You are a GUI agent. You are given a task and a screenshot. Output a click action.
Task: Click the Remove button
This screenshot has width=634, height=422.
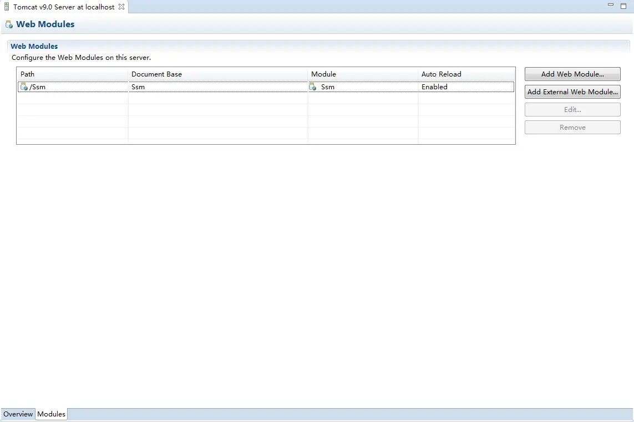pyautogui.click(x=572, y=128)
